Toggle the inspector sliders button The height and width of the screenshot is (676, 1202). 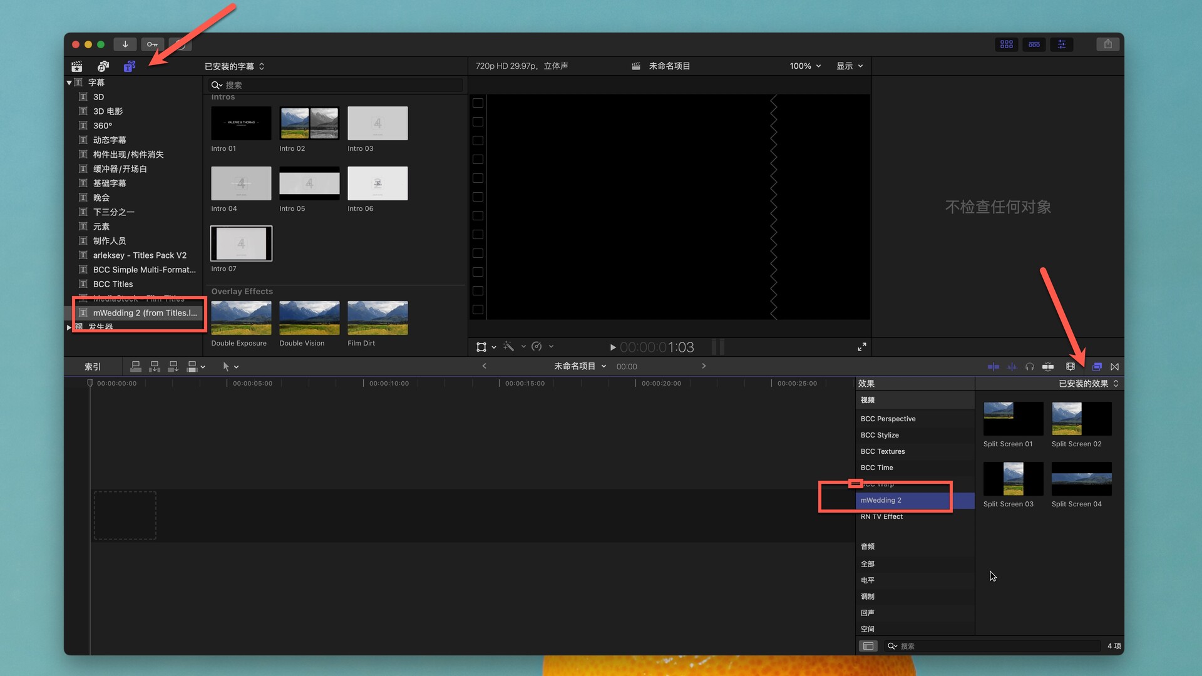pyautogui.click(x=1062, y=44)
